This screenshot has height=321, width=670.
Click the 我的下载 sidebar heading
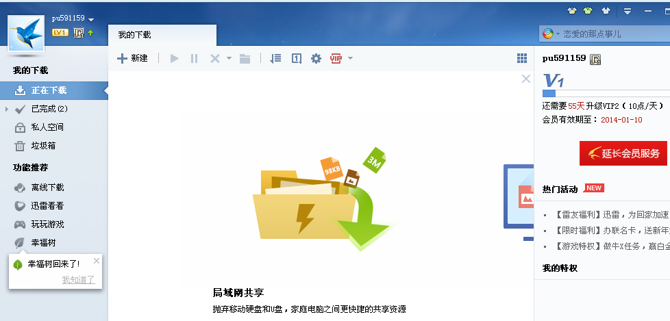[30, 70]
